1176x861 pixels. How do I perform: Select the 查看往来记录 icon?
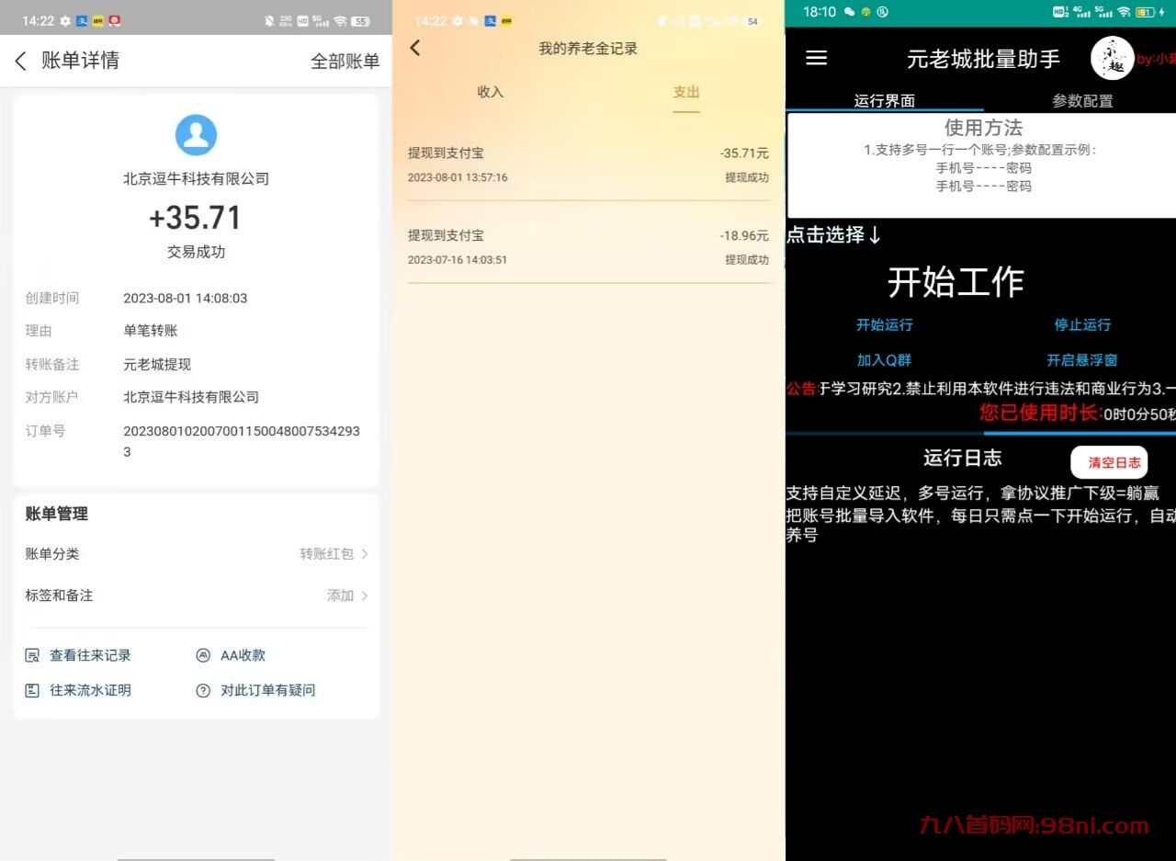(30, 655)
